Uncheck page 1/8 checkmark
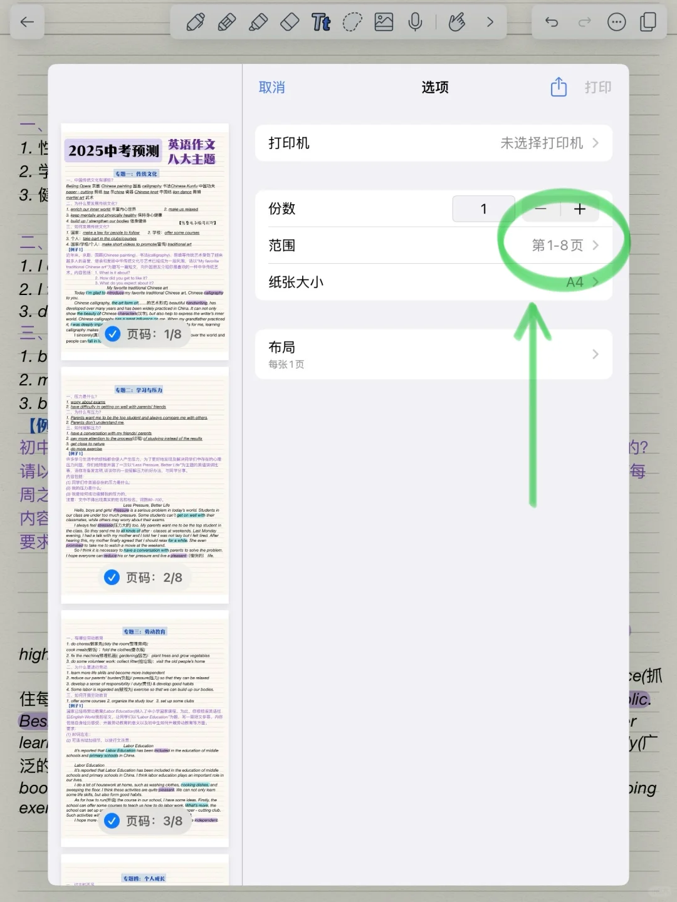 click(x=113, y=334)
